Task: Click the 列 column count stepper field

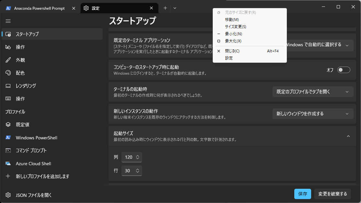Action: (131, 157)
